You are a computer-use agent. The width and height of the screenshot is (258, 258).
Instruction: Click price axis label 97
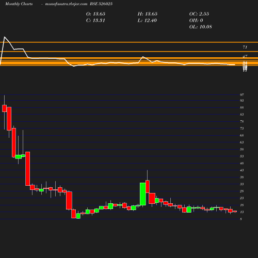[242, 95]
